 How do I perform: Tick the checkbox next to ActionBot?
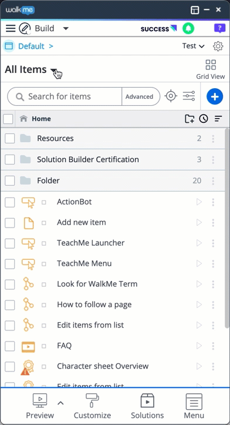click(x=10, y=202)
